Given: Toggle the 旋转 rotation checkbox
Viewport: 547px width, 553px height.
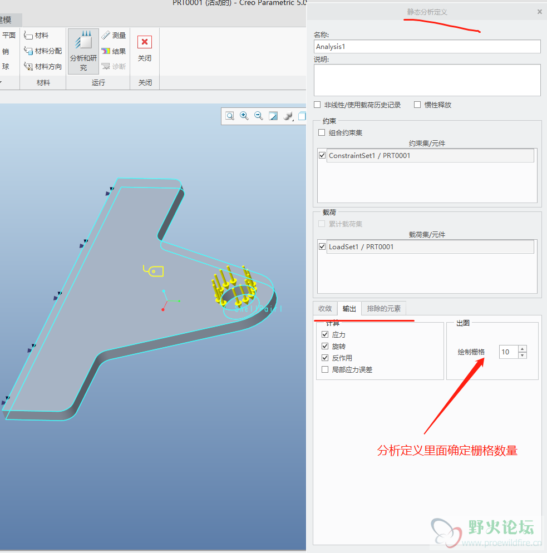Looking at the screenshot, I should point(325,346).
